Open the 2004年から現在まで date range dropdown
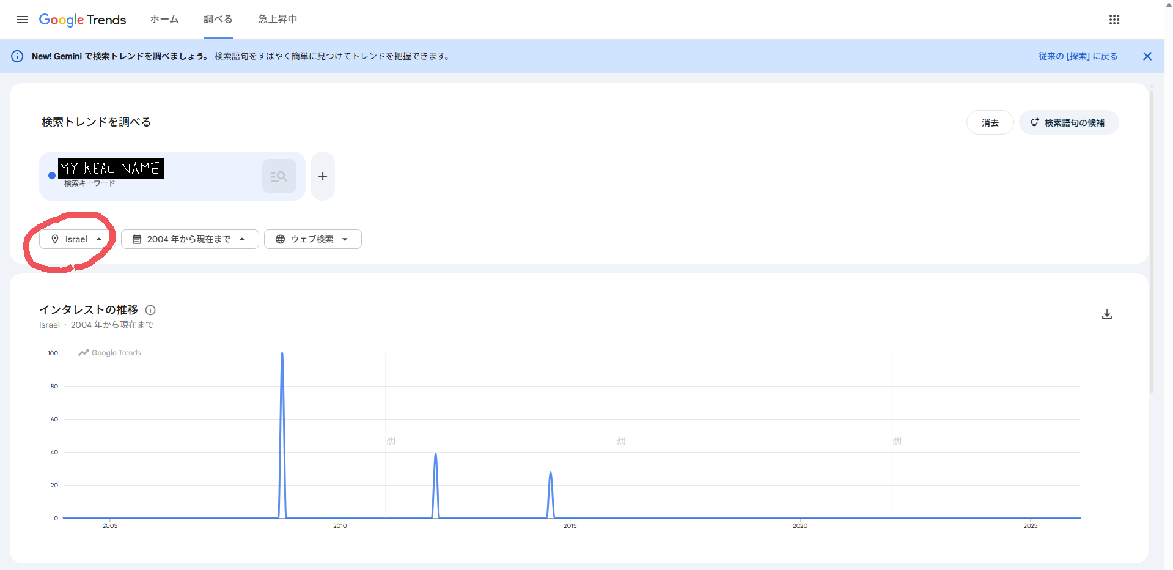Image resolution: width=1173 pixels, height=570 pixels. coord(190,239)
